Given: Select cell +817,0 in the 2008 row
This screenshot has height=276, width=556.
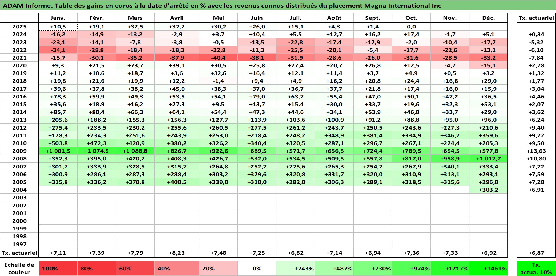Looking at the screenshot, I should (x=411, y=159).
